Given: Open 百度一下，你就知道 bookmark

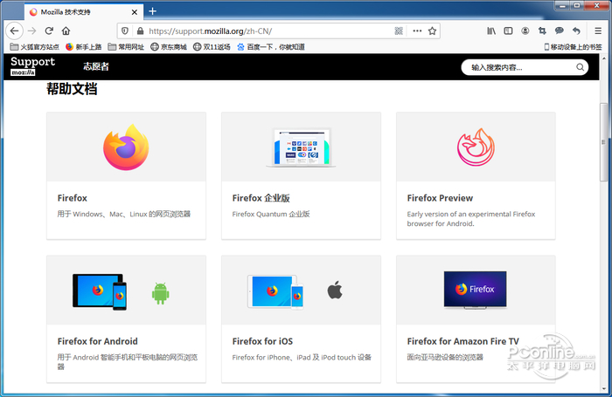Looking at the screenshot, I should pos(271,47).
